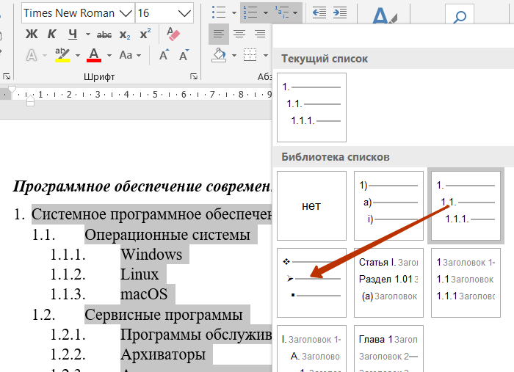Viewport: 514px width, 372px height.
Task: Toggle italic formatting (К)
Action: tap(52, 34)
